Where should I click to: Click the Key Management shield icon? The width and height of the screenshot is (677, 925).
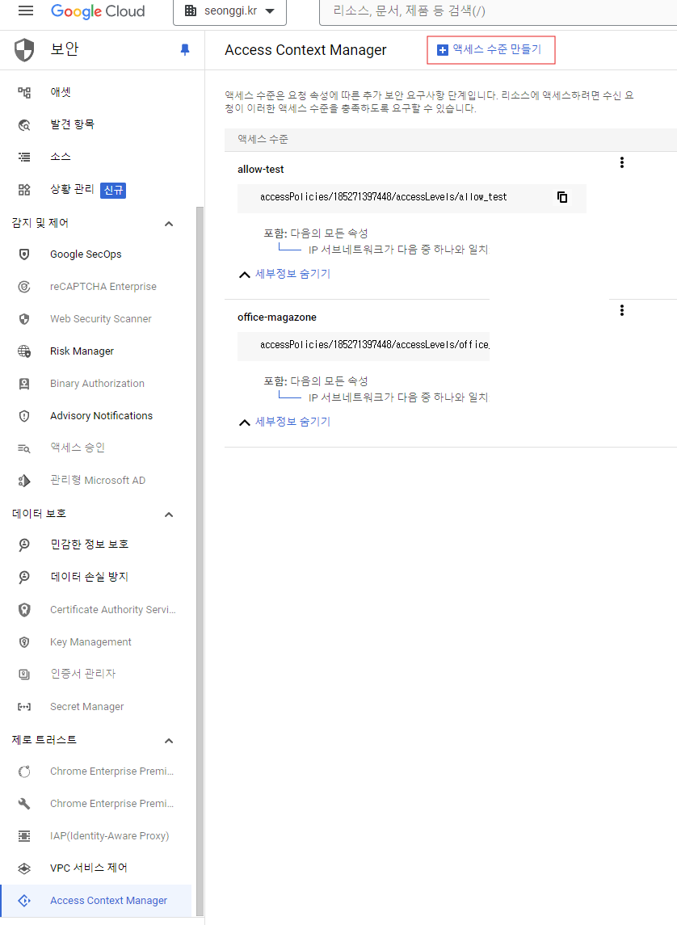tap(24, 641)
